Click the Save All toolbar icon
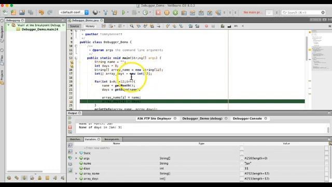Image resolution: width=332 pixels, height=187 pixels. (x=31, y=12)
